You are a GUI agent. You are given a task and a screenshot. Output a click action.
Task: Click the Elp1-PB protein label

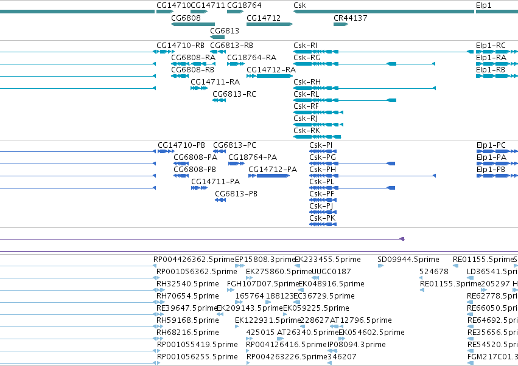pyautogui.click(x=491, y=170)
